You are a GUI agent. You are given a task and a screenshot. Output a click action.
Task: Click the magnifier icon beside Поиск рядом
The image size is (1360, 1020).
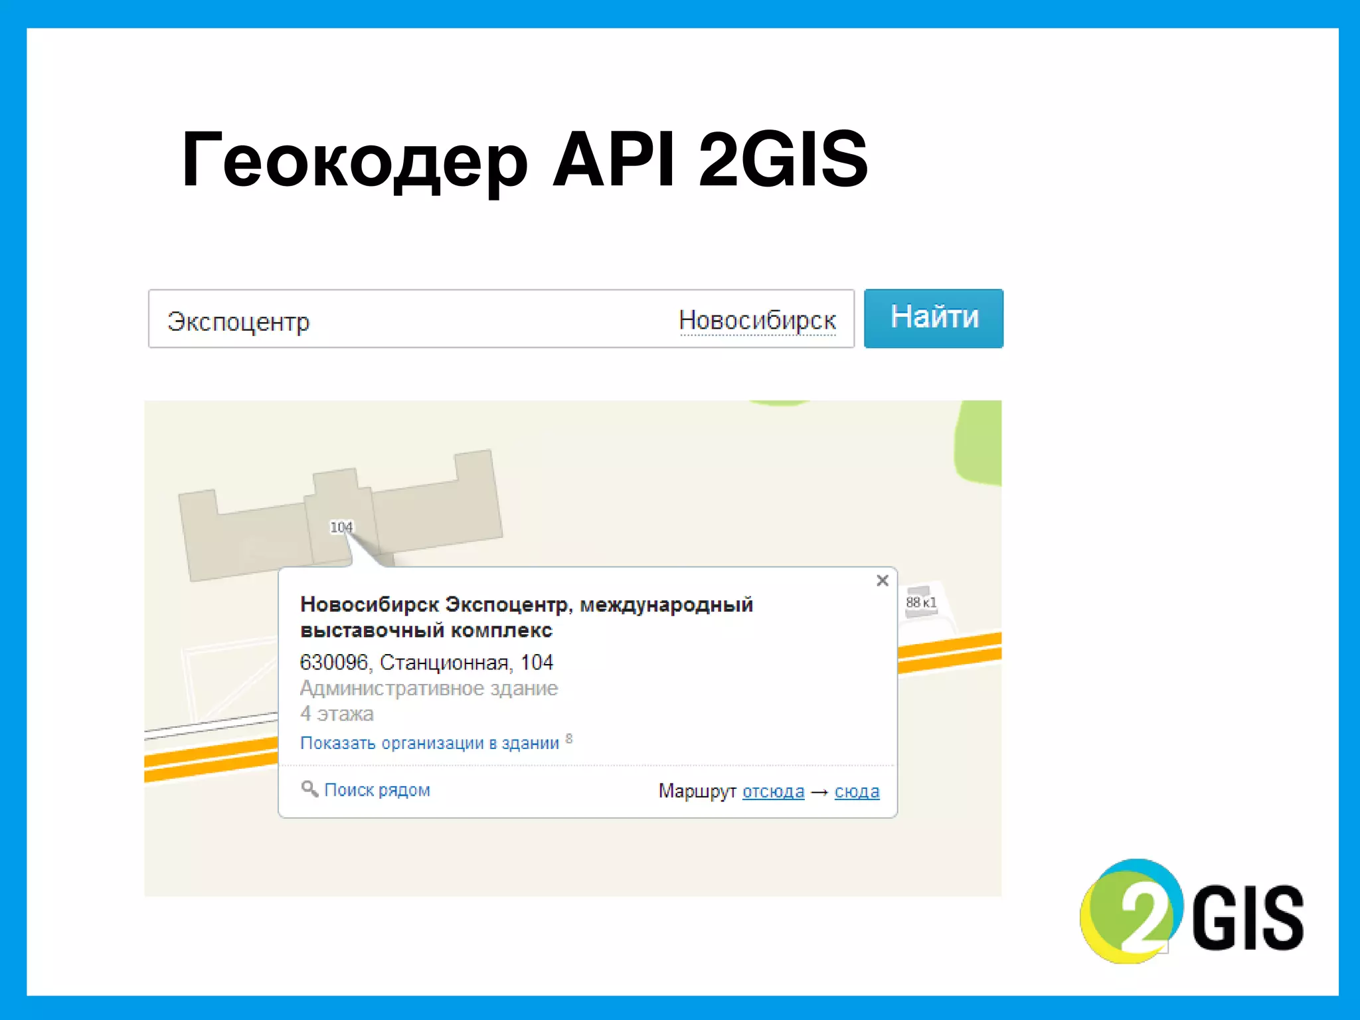[x=309, y=789]
